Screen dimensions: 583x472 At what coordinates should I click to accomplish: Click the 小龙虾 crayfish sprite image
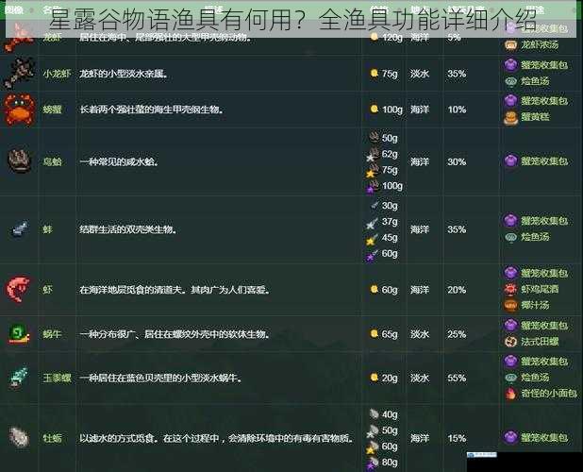coord(19,74)
